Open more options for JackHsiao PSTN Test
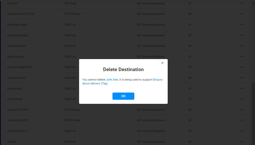The image size is (255, 145). (242, 14)
